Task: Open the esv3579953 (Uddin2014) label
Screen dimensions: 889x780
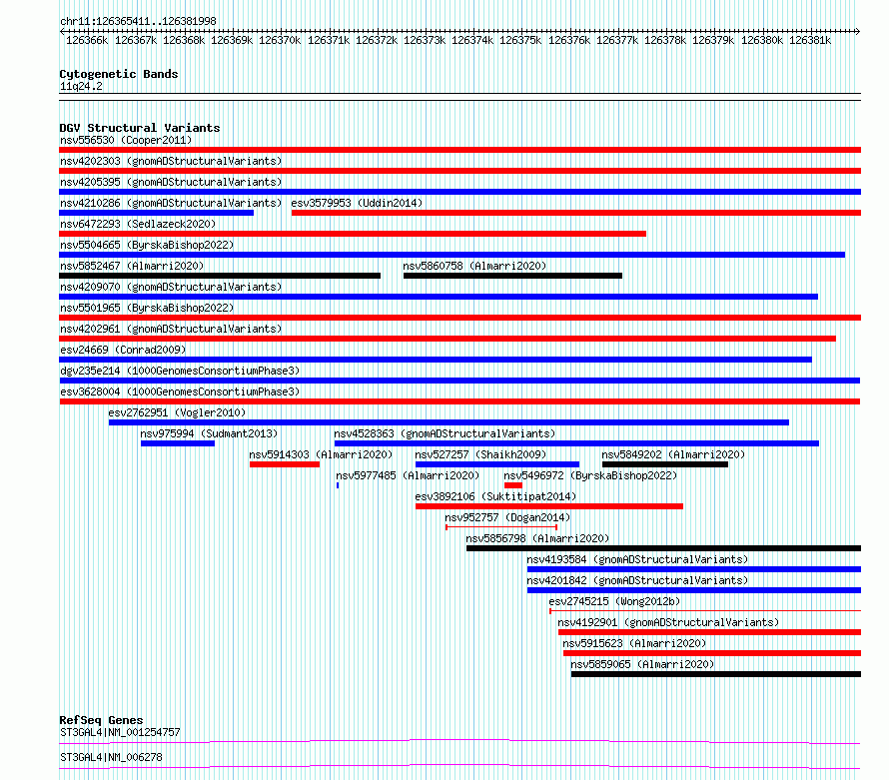Action: (357, 203)
